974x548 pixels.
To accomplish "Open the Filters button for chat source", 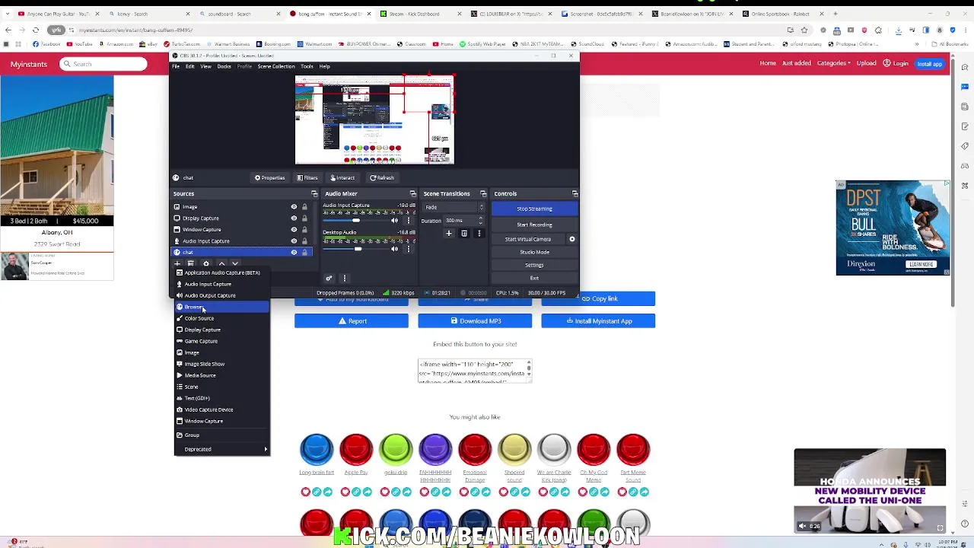I will coord(307,177).
